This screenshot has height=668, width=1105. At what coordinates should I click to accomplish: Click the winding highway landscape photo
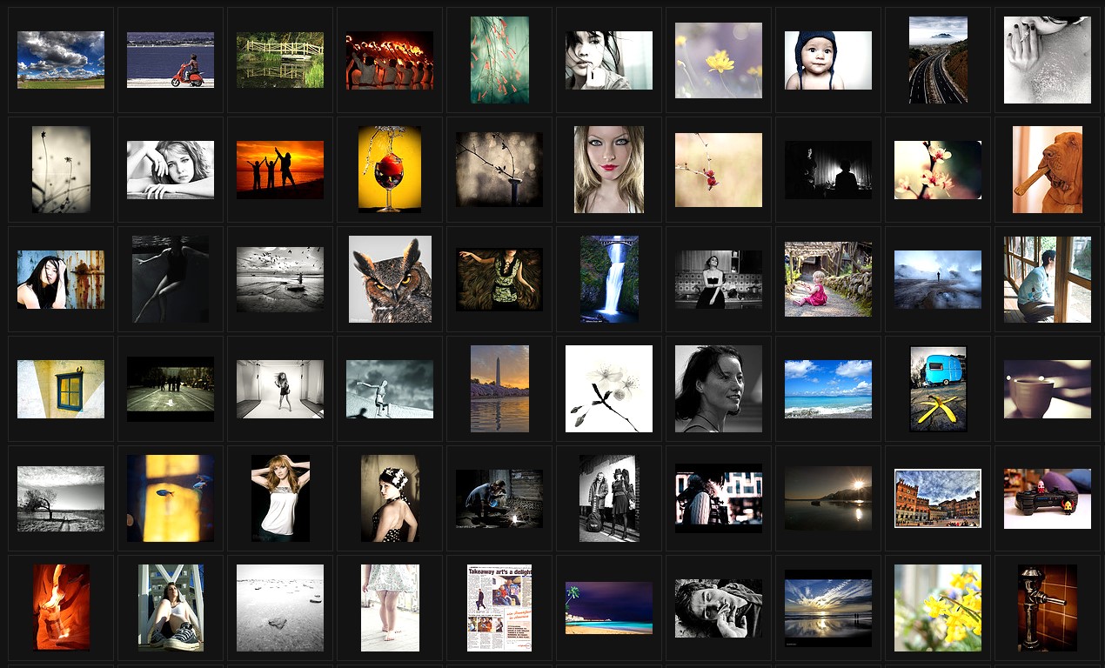pyautogui.click(x=938, y=60)
